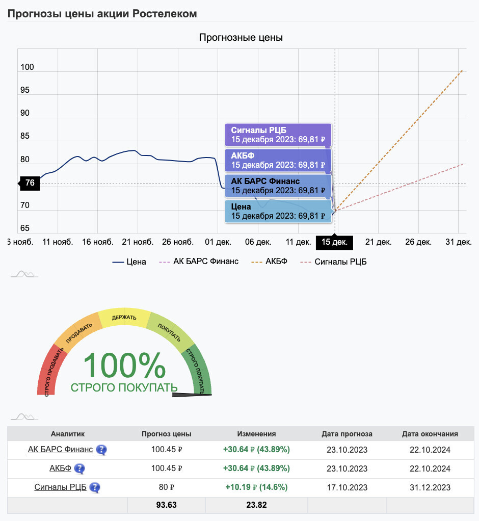Click the 31.12.2023 end date cell
The image size is (479, 521).
[430, 487]
